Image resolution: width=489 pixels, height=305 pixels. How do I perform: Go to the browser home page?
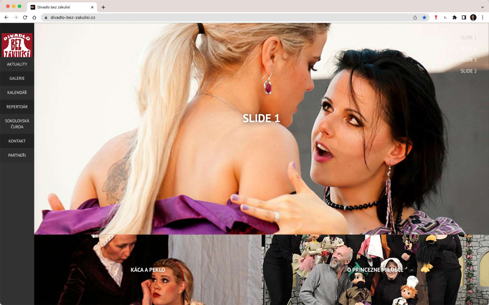[x=34, y=18]
